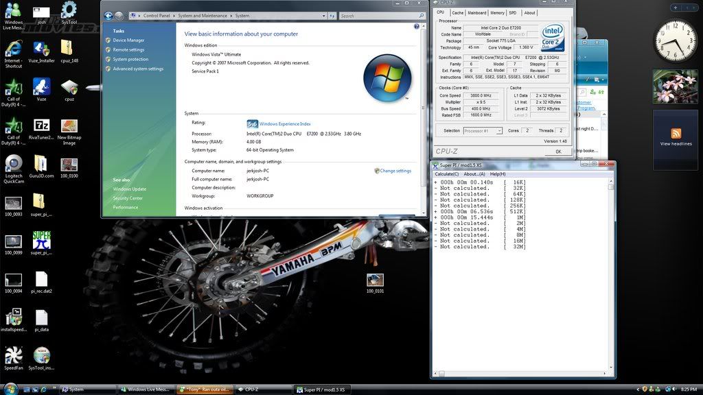Switch to the Mainboard tab in CPU-Z
The image size is (703, 395).
[x=476, y=12]
